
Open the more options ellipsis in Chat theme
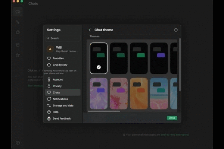coord(176,30)
